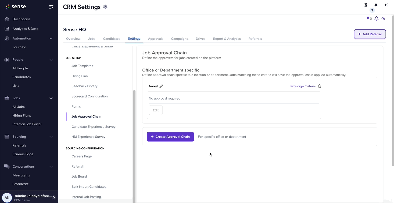394x203 pixels.
Task: Delete Aniket approval chain trash icon
Action: (320, 86)
